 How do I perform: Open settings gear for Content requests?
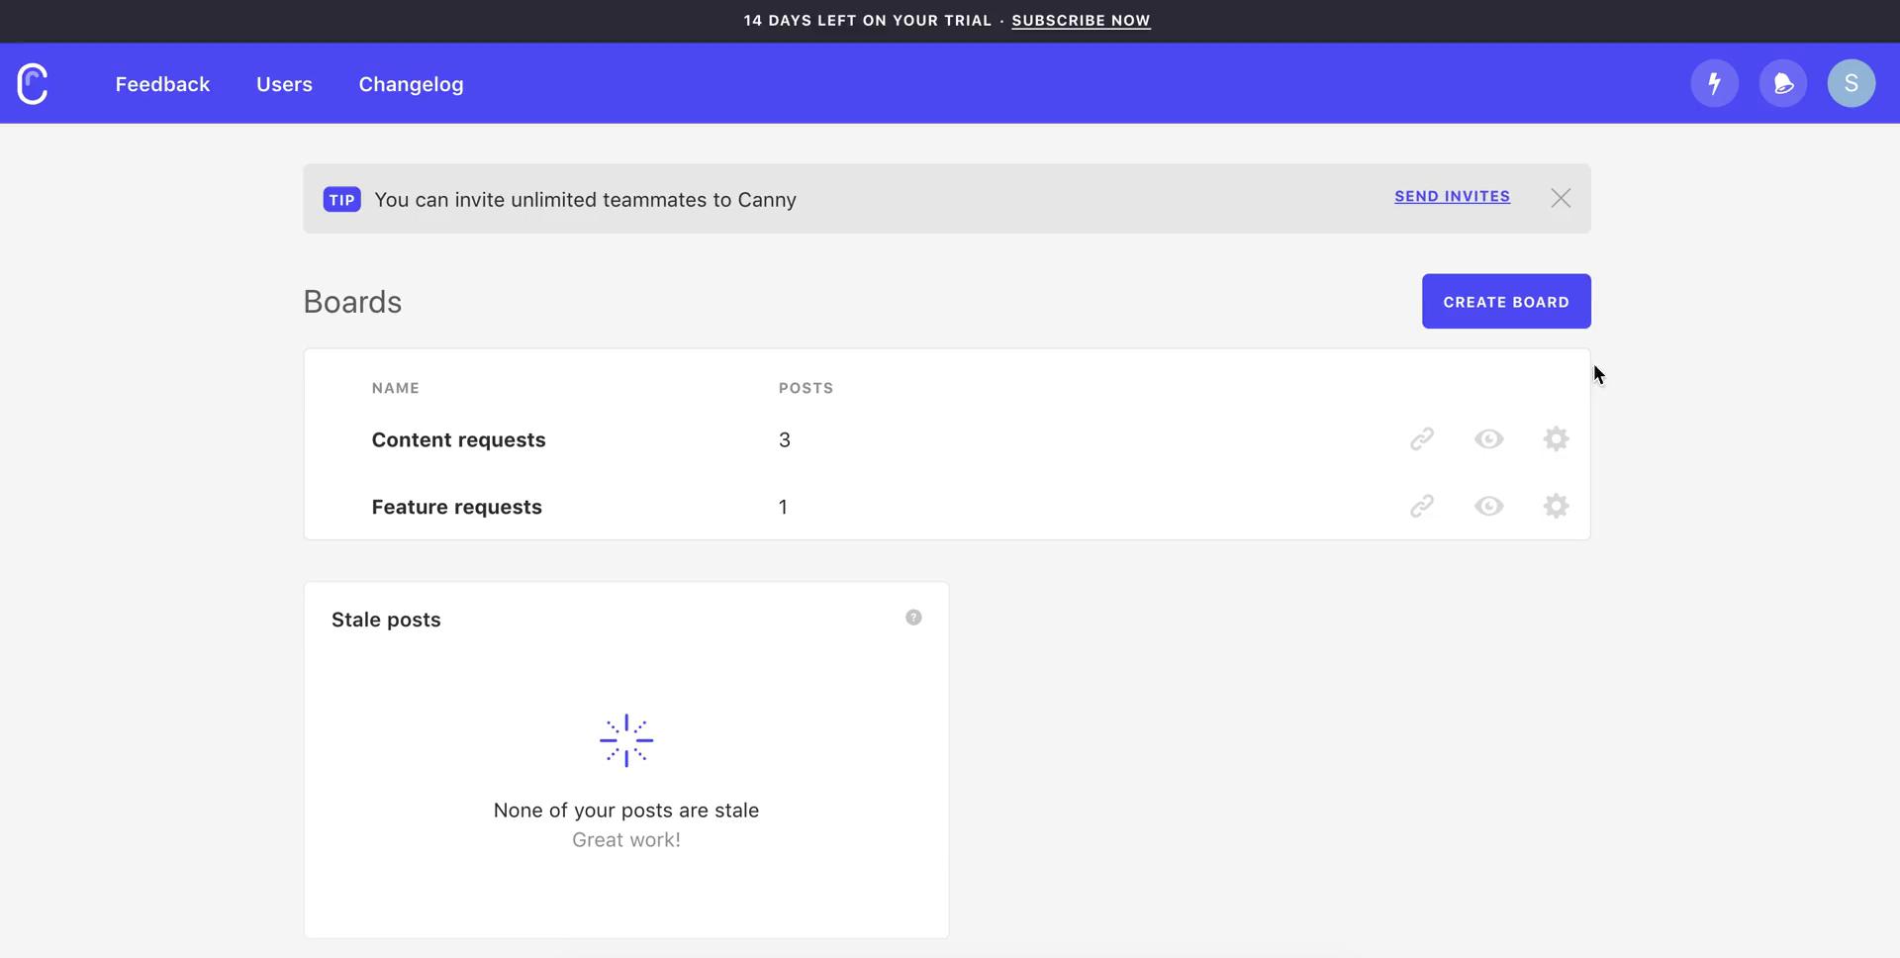pyautogui.click(x=1556, y=439)
